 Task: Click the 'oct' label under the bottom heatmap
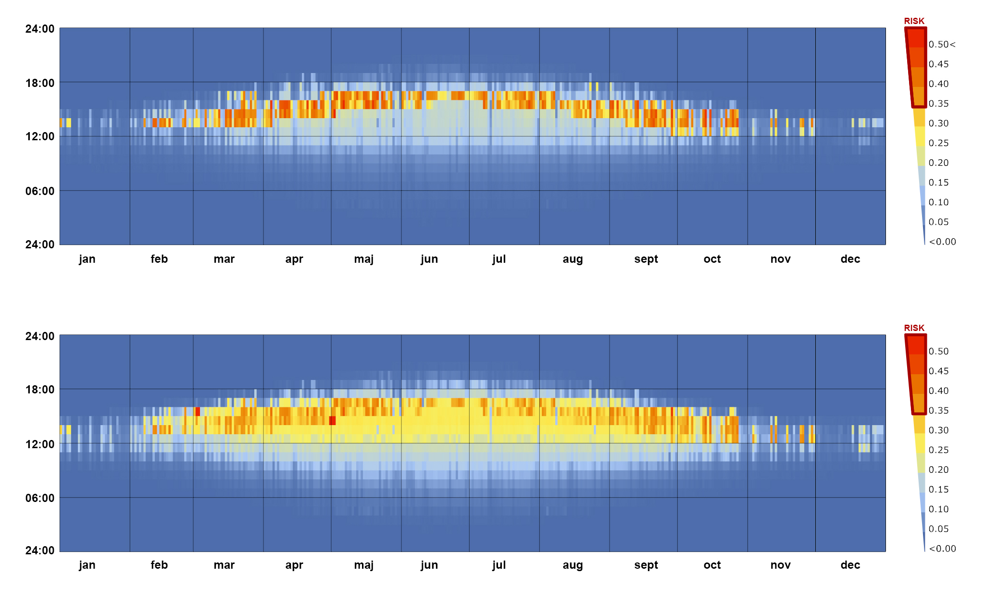coord(712,565)
